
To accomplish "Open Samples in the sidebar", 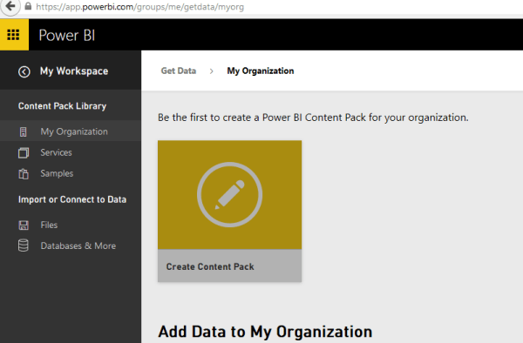I will pos(57,173).
